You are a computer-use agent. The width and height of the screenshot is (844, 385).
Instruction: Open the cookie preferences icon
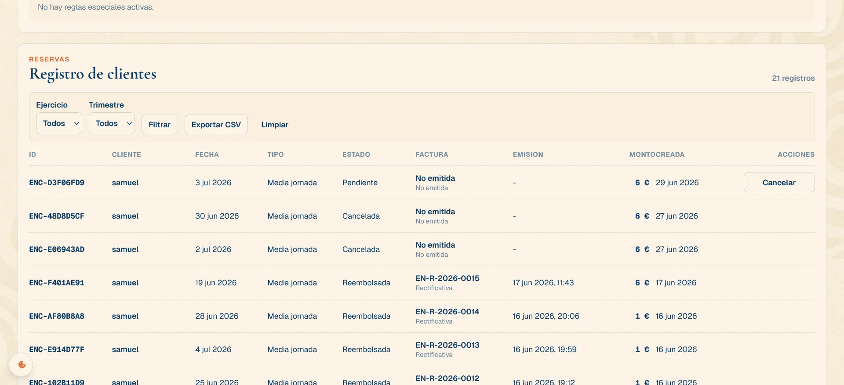click(21, 365)
